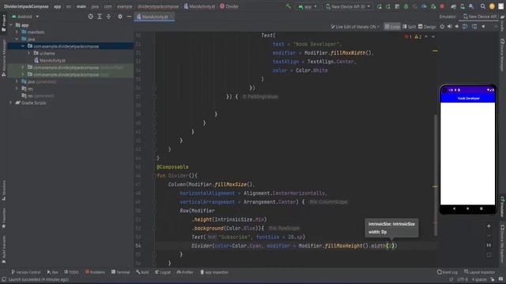Click the emulator Volume Down icon
506x284 pixels.
tap(457, 27)
